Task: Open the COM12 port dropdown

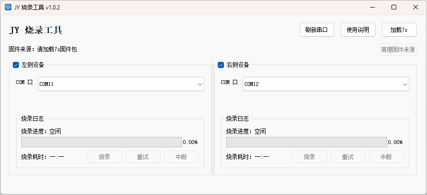Action: tap(326, 84)
